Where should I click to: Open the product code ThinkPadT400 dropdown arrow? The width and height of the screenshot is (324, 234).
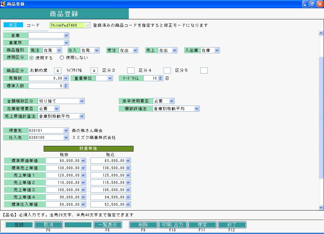pos(87,25)
